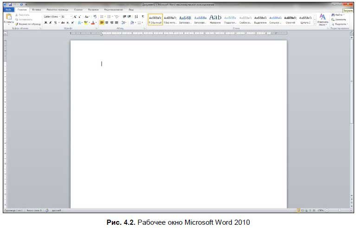The width and height of the screenshot is (356, 228).
Task: Click the Save icon in Quick Access Toolbar
Action: pyautogui.click(x=10, y=5)
